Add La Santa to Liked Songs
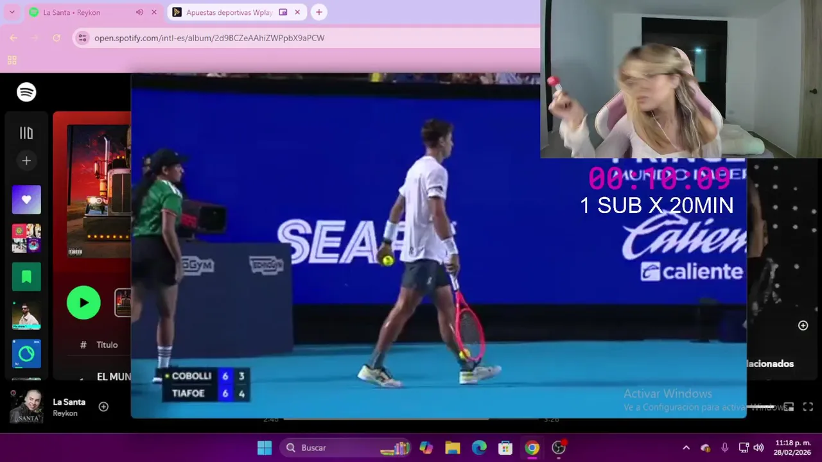This screenshot has height=462, width=822. click(x=103, y=406)
